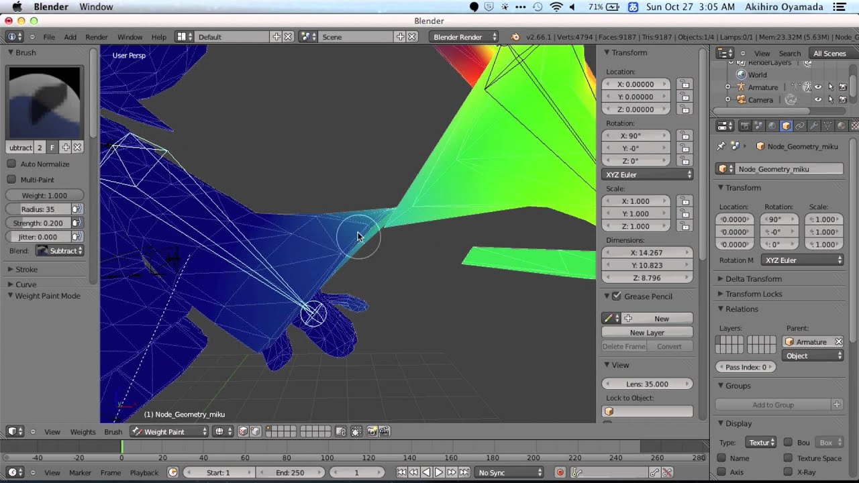
Task: Enable the Texture Space checkbox
Action: (x=788, y=458)
